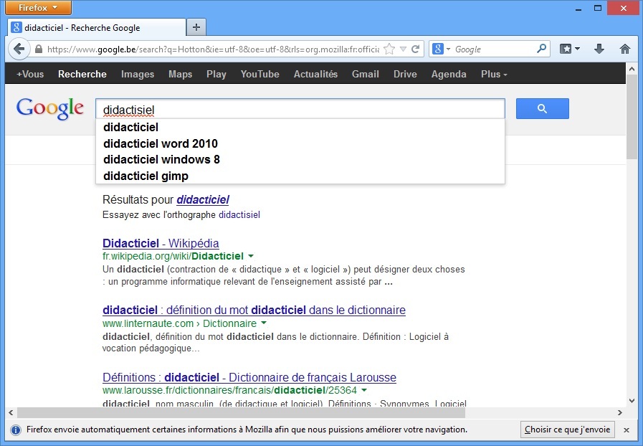
Task: Go back with the browser back arrow
Action: [x=19, y=49]
